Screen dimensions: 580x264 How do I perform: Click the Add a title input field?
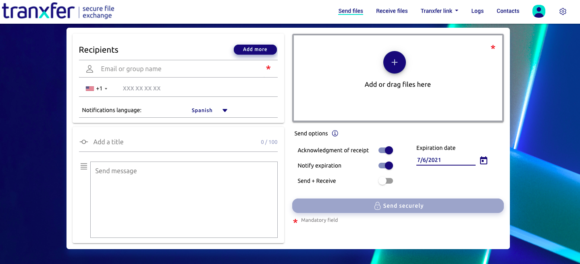(161, 141)
